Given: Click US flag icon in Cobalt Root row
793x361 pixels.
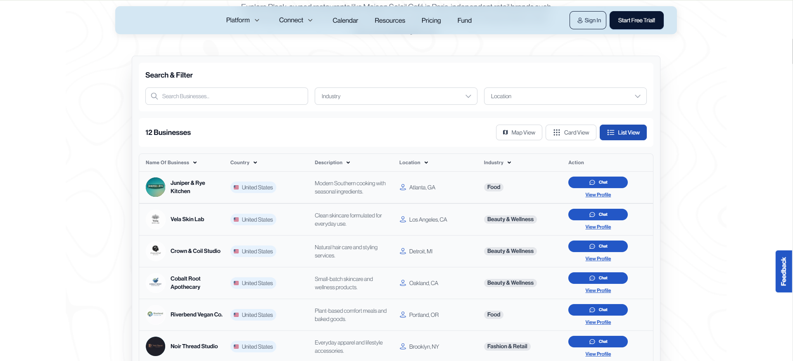Looking at the screenshot, I should (x=236, y=283).
